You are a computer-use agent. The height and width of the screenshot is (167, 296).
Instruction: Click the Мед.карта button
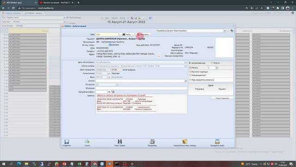(143, 34)
